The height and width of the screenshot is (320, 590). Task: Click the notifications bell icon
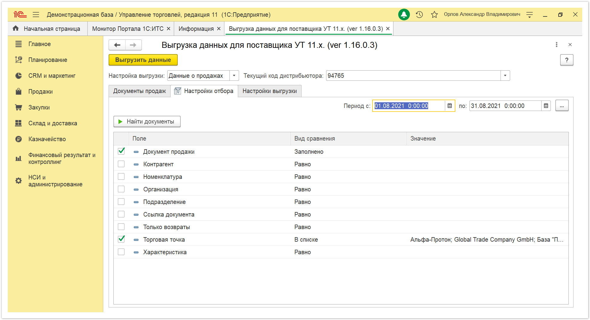click(x=404, y=14)
